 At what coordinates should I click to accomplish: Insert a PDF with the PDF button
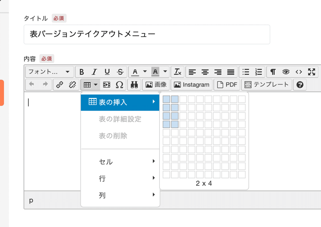click(227, 85)
